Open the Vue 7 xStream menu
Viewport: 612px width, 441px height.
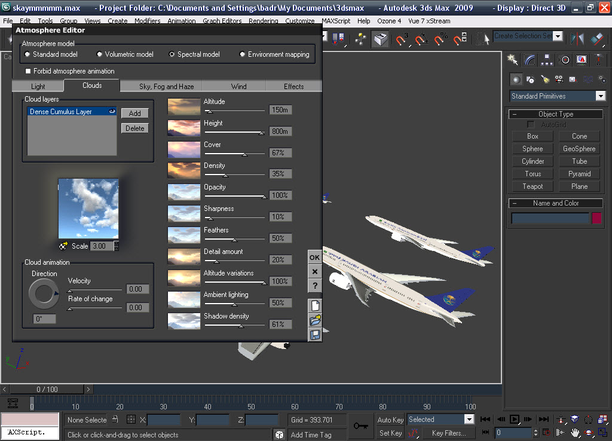(x=429, y=21)
